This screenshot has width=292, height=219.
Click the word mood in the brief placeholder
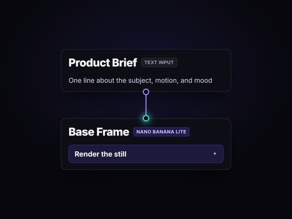coord(203,80)
